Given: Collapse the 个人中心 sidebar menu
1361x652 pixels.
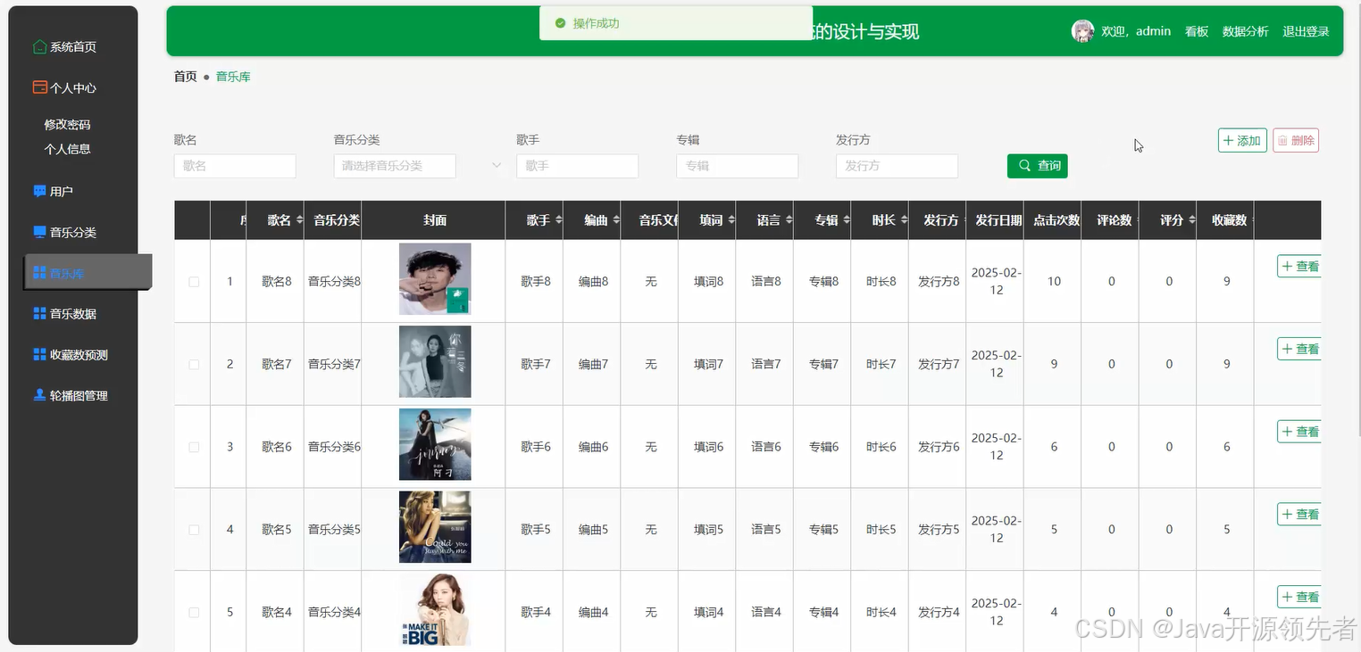Looking at the screenshot, I should pyautogui.click(x=73, y=87).
